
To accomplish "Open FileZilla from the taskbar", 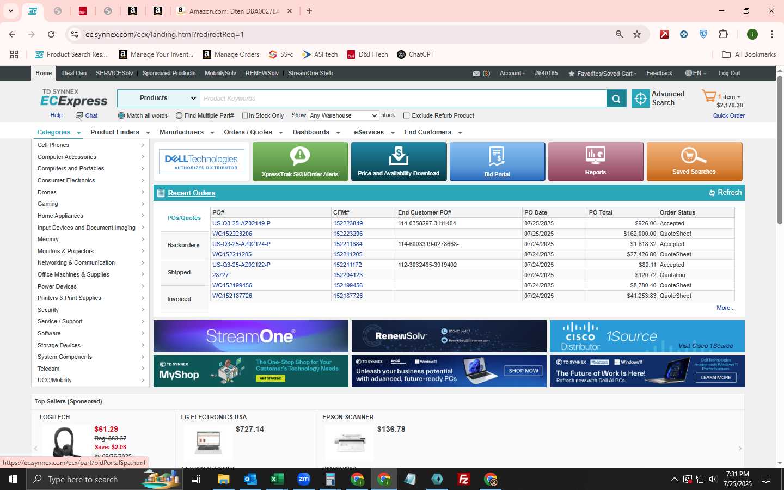I will coord(464,479).
